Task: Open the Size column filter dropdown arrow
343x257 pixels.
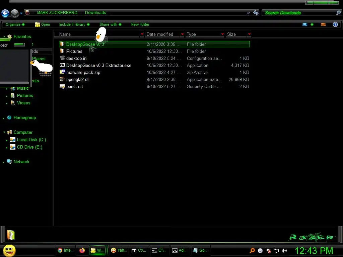Action: (x=249, y=34)
